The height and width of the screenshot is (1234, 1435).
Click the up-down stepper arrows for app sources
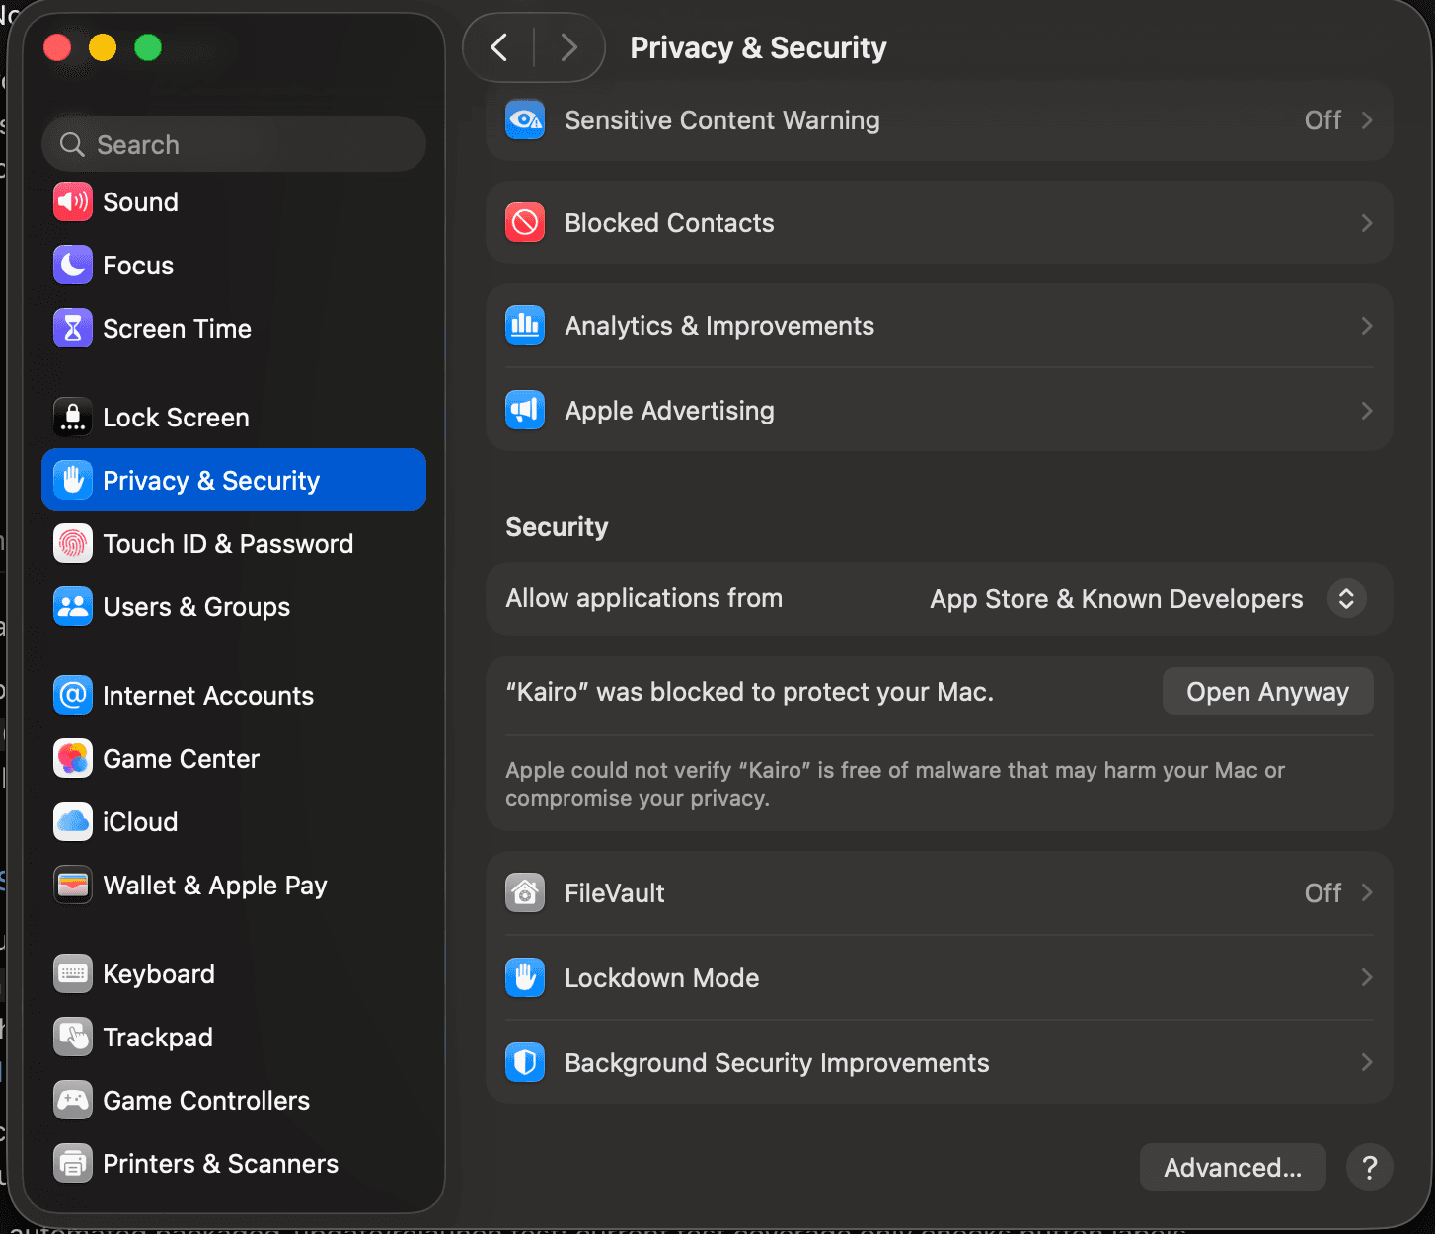pos(1346,599)
